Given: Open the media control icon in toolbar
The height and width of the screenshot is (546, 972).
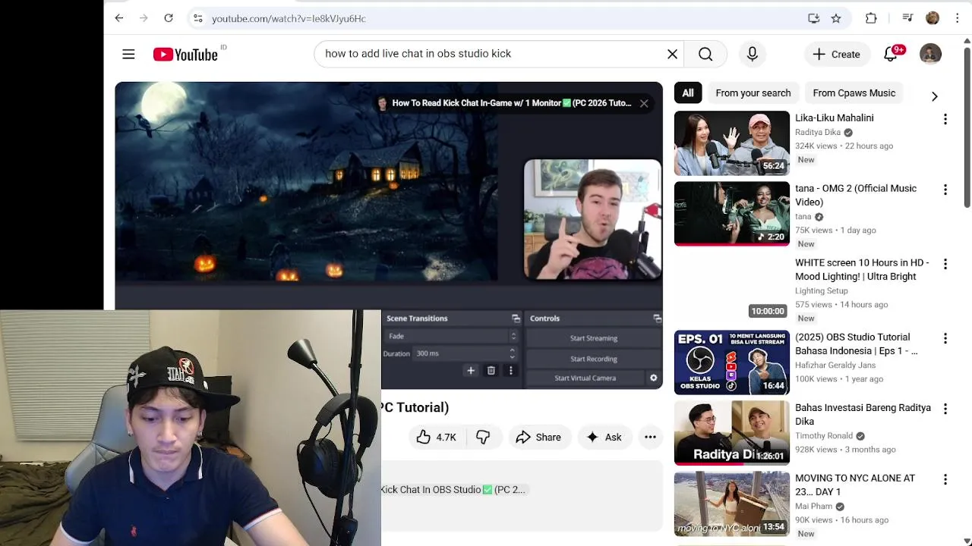Looking at the screenshot, I should (x=907, y=18).
